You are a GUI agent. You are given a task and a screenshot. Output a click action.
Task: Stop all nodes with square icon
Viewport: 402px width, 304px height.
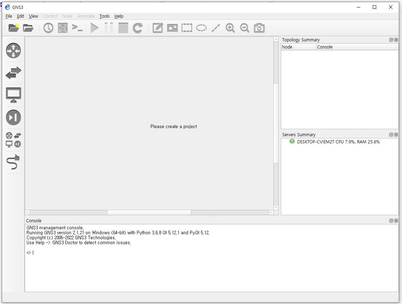(x=123, y=28)
